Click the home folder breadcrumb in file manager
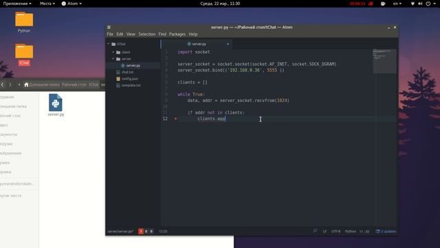The width and height of the screenshot is (440, 248). [42, 85]
